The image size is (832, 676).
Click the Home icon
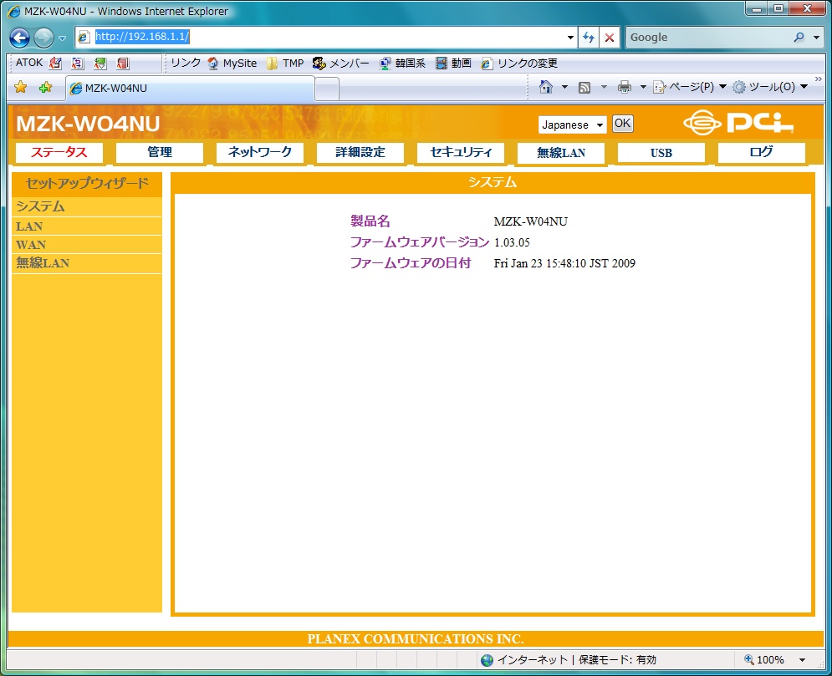(x=546, y=86)
